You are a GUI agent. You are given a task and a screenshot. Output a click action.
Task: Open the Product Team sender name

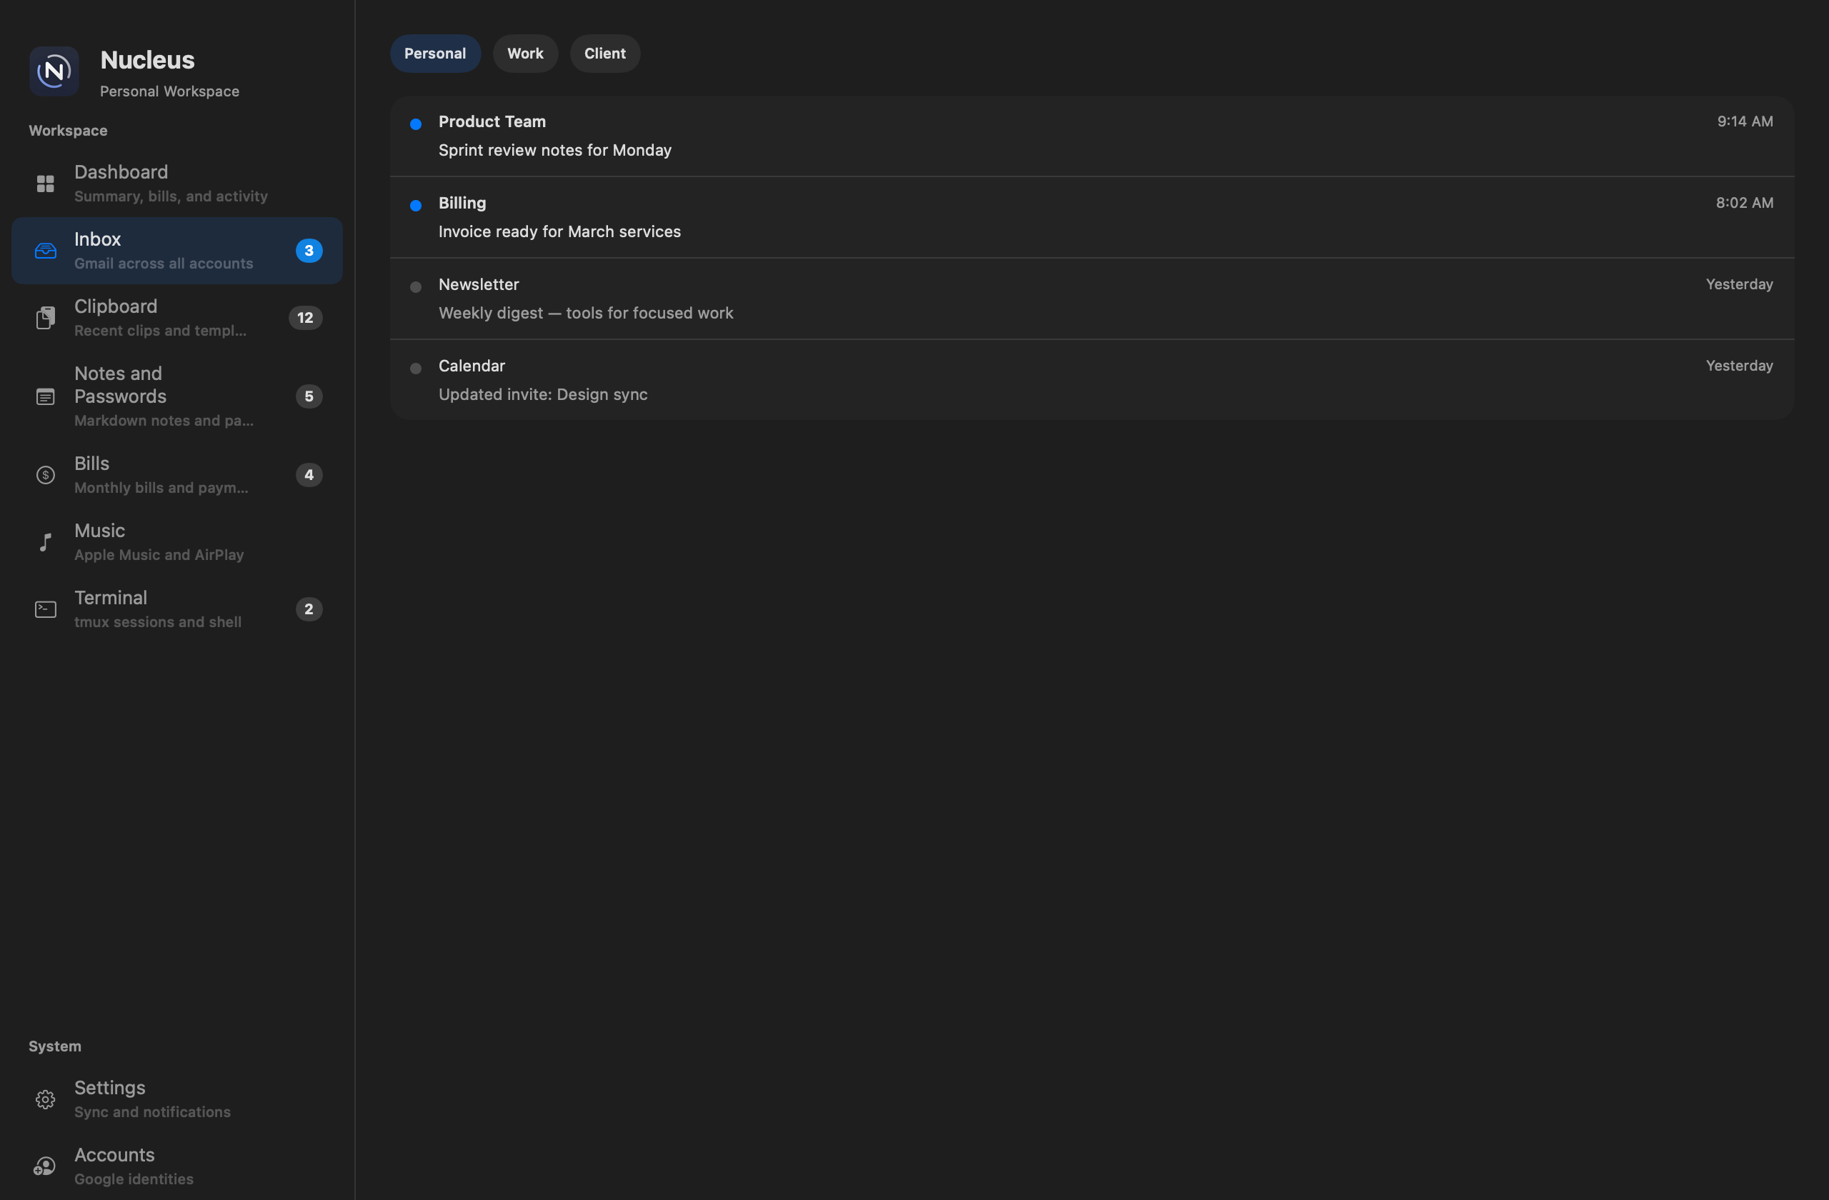pyautogui.click(x=492, y=121)
